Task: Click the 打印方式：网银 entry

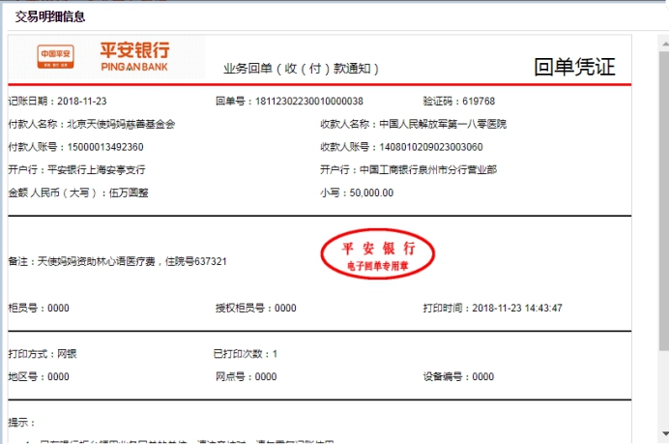Action: click(43, 354)
